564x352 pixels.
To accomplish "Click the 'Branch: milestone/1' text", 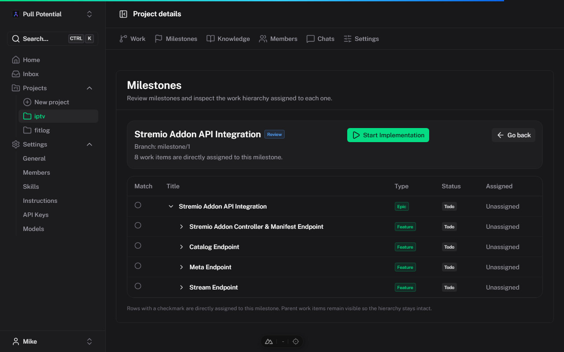I will click(162, 147).
